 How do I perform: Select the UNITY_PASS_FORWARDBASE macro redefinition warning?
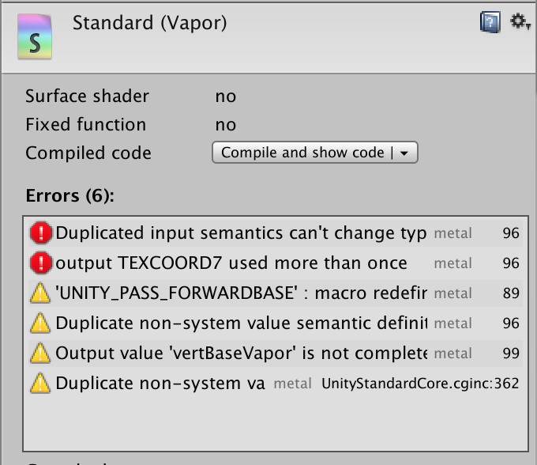tap(241, 293)
